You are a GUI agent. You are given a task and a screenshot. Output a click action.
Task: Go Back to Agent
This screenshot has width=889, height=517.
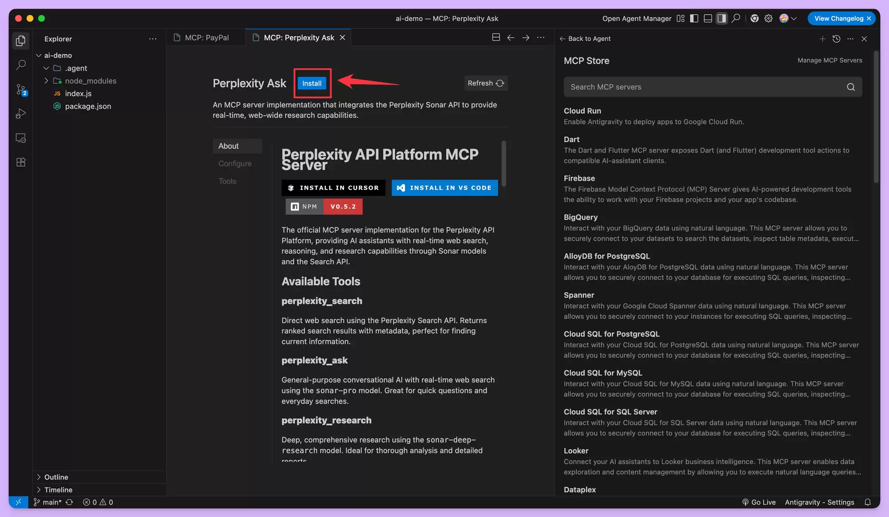[x=585, y=39]
